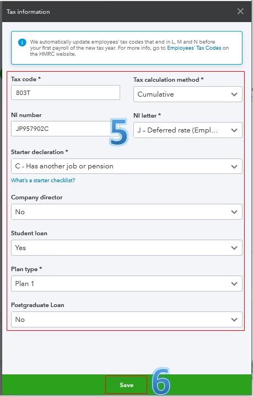Open the NI letter dropdown

[x=188, y=130]
